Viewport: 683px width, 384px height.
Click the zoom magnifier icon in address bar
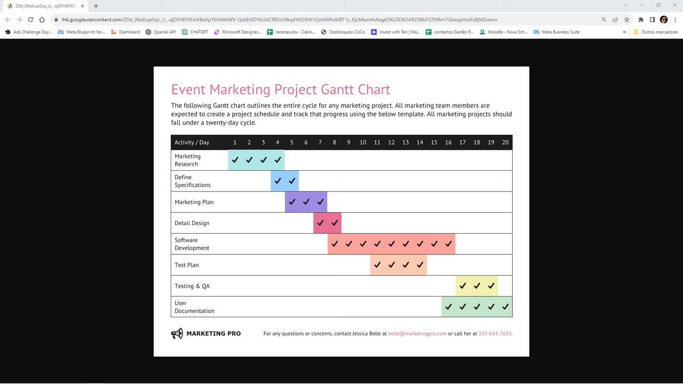[604, 19]
